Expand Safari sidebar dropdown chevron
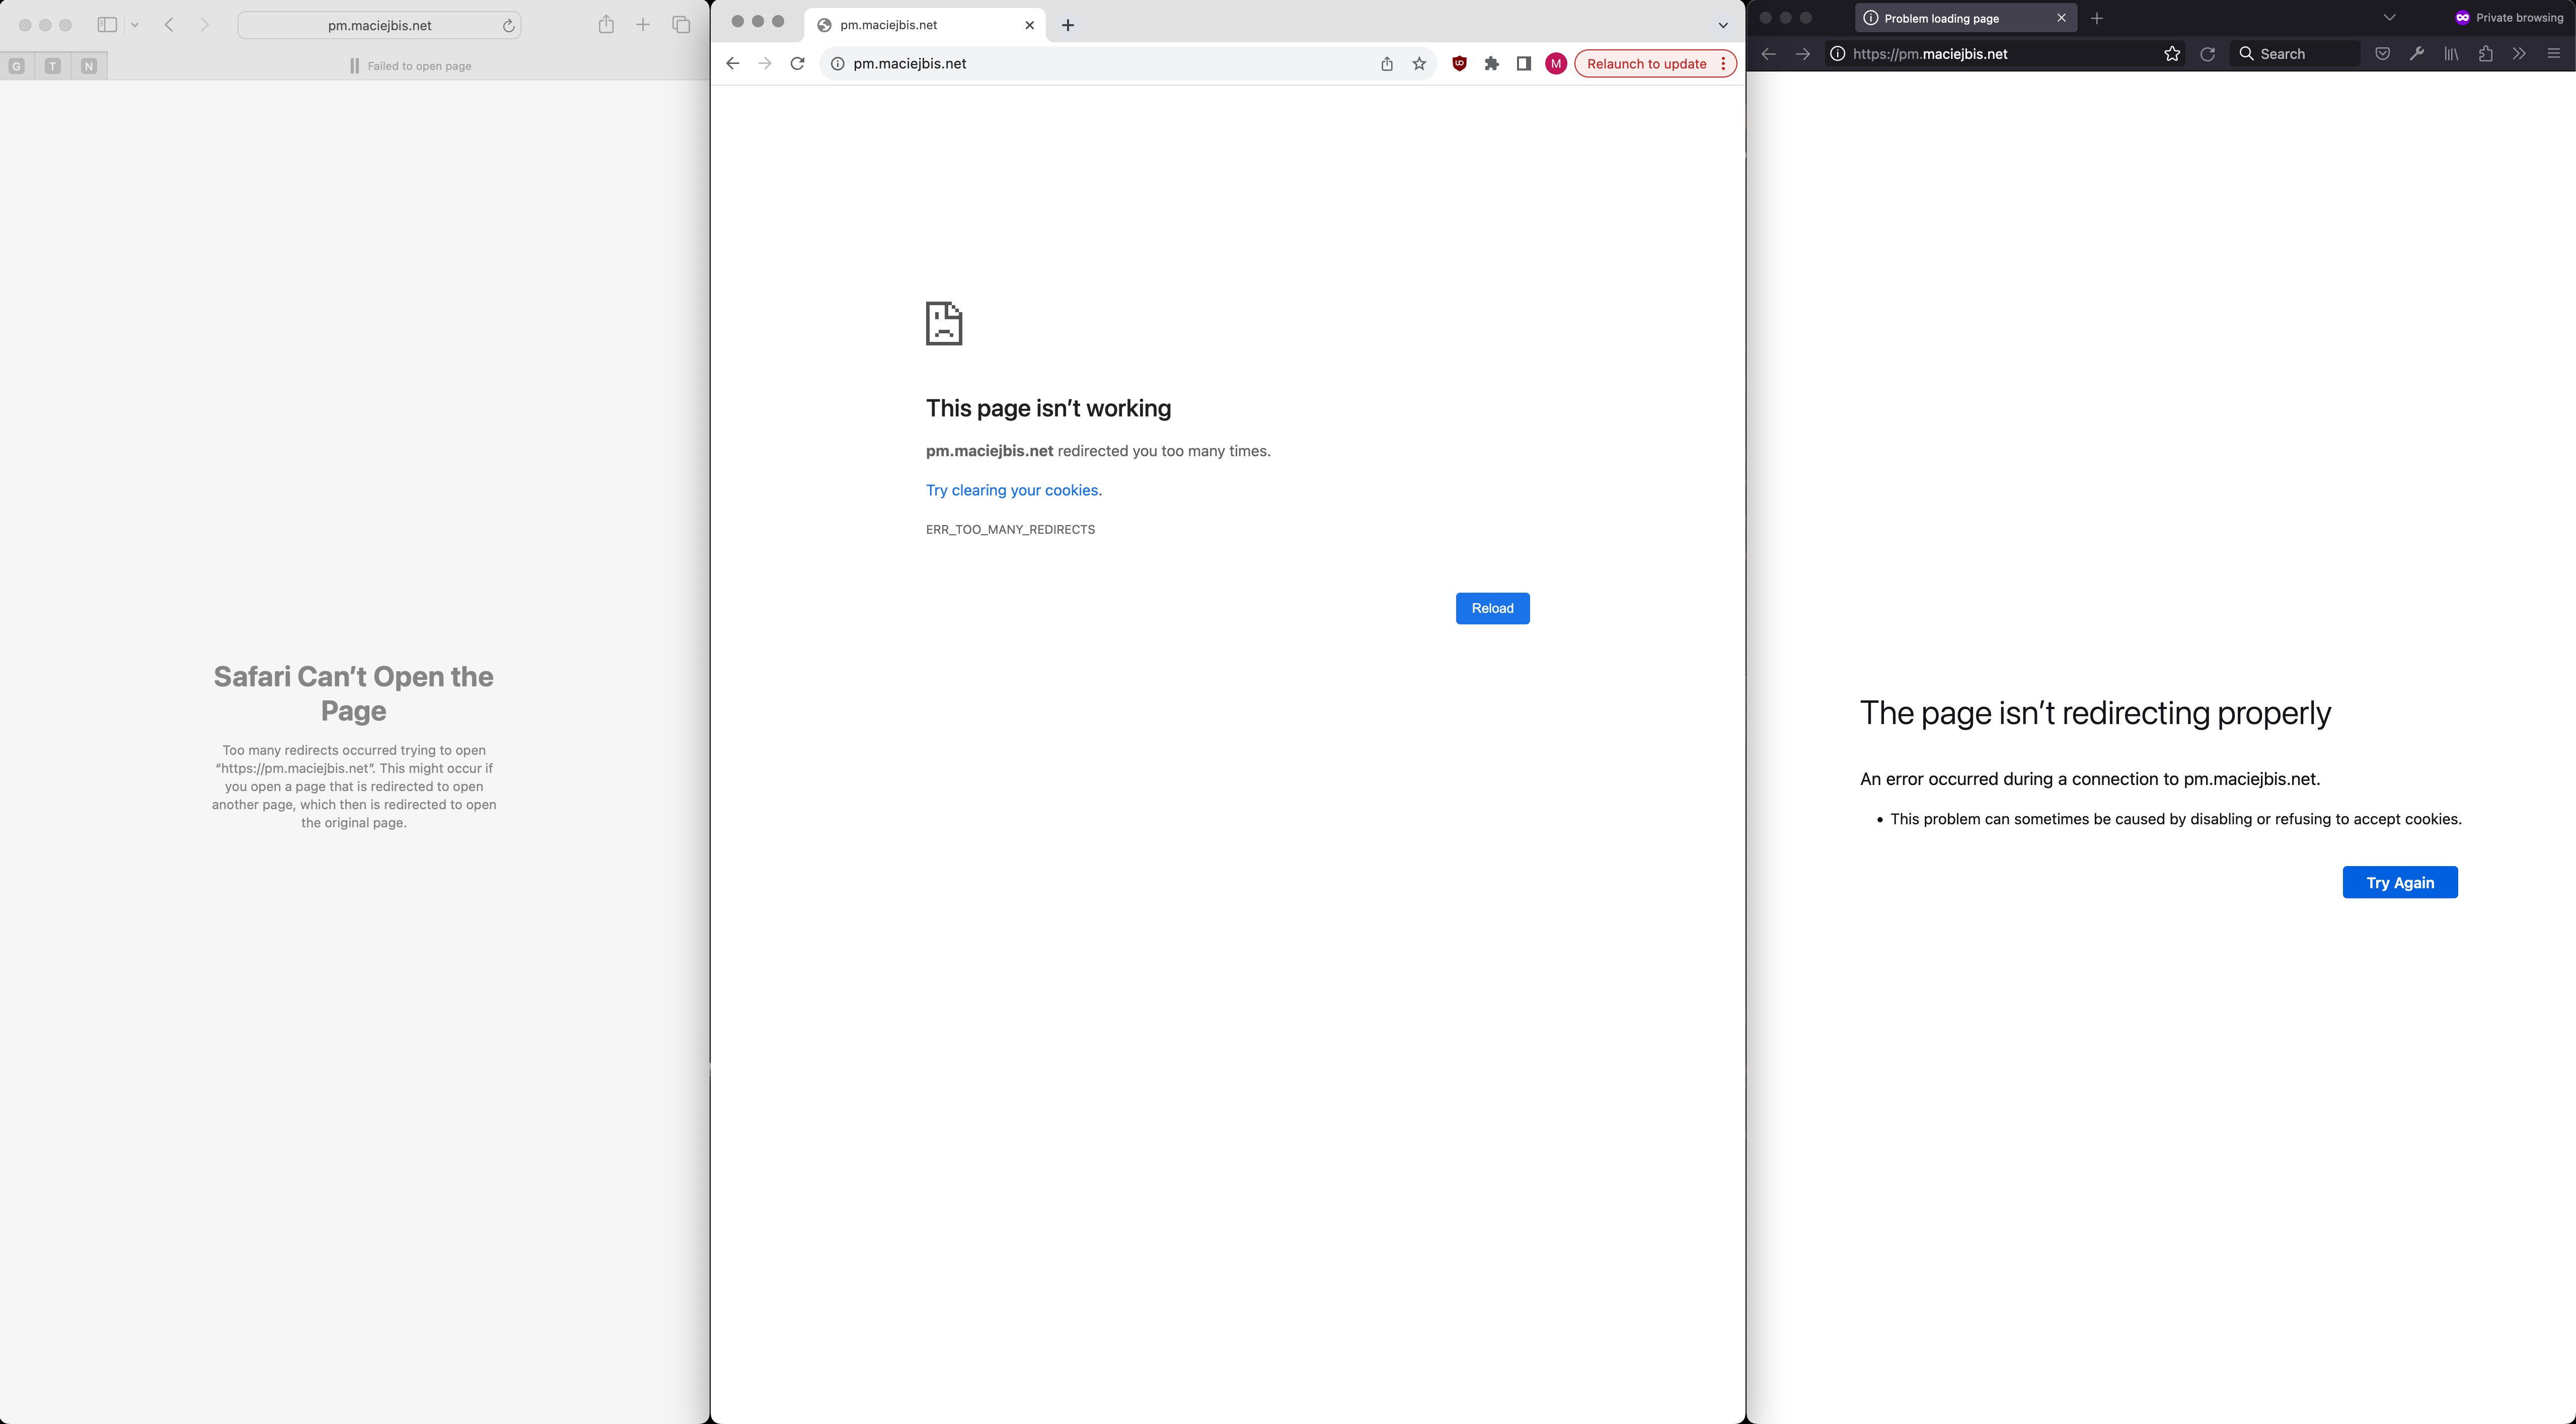Viewport: 2576px width, 1424px height. pos(135,25)
